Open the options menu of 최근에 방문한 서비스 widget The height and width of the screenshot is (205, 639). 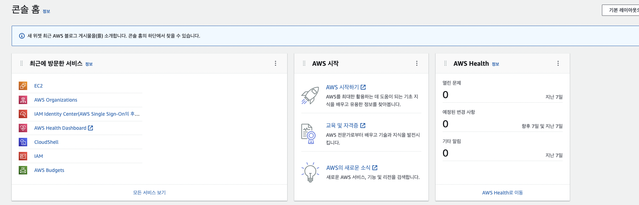pos(276,63)
